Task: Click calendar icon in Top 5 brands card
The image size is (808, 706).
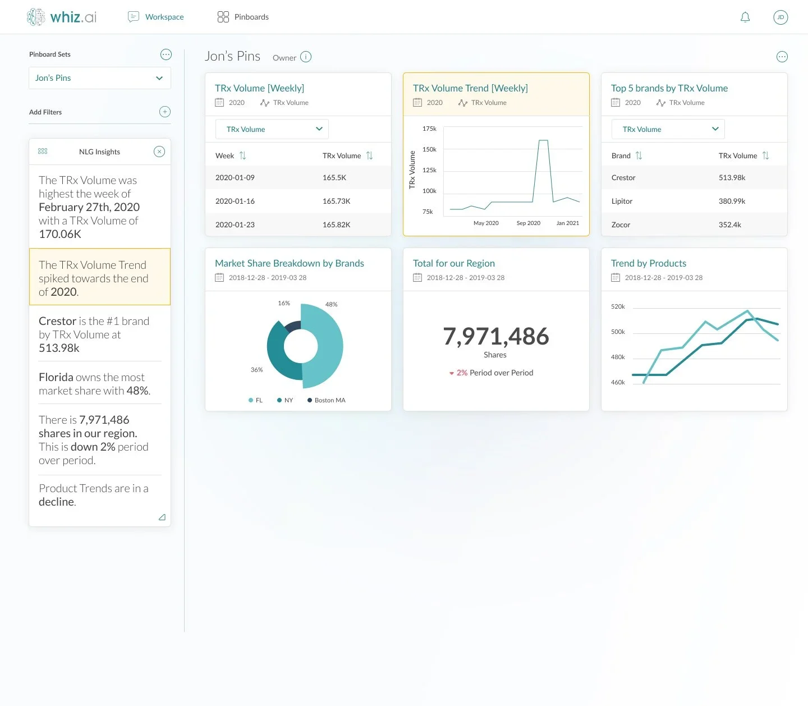Action: [x=616, y=102]
